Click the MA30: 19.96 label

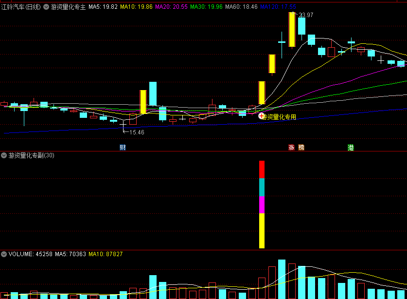206,7
